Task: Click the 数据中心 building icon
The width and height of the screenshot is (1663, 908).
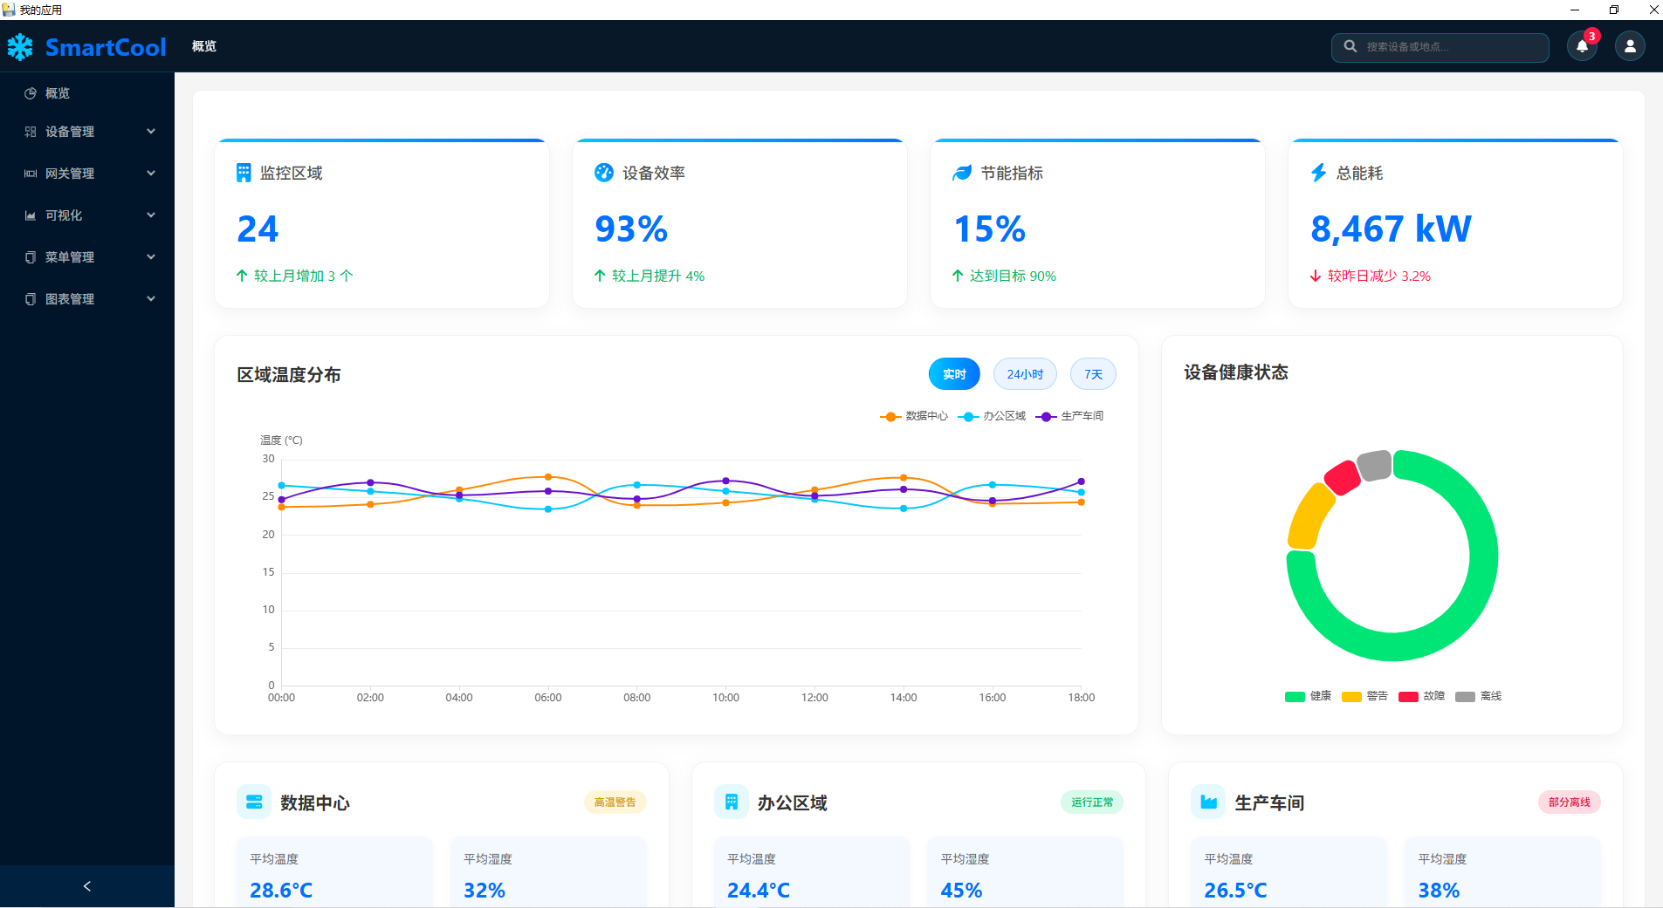Action: point(253,802)
